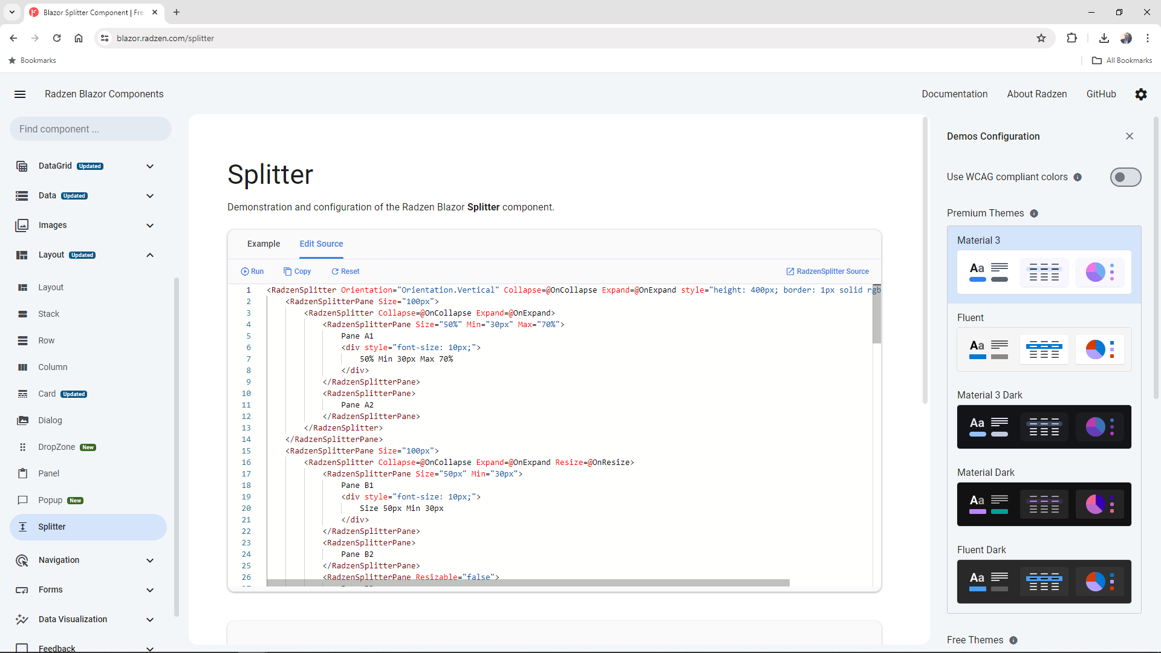Expand the Data Visualization section
This screenshot has width=1161, height=653.
tap(150, 620)
